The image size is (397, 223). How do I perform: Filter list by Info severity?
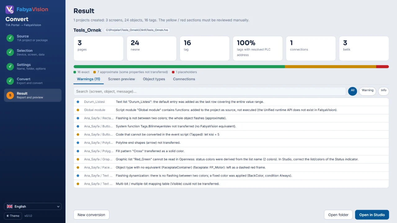tap(384, 91)
